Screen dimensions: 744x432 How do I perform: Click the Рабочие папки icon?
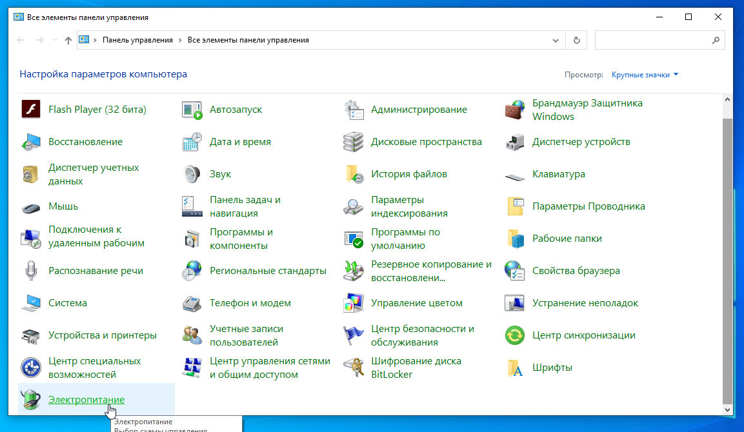[x=515, y=239]
